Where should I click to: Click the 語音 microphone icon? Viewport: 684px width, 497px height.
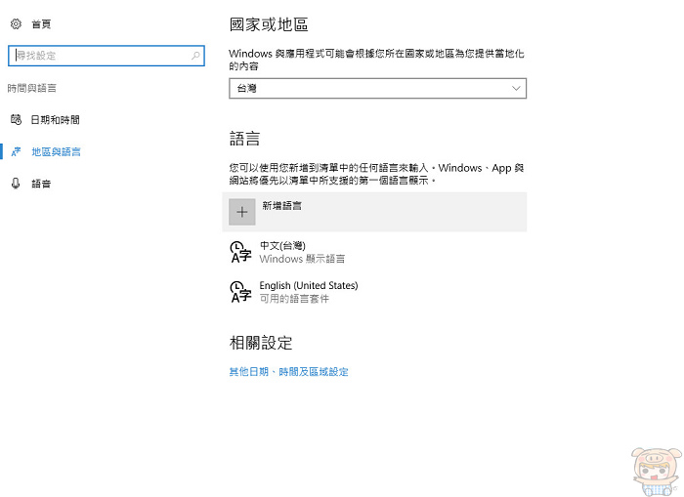tap(16, 184)
